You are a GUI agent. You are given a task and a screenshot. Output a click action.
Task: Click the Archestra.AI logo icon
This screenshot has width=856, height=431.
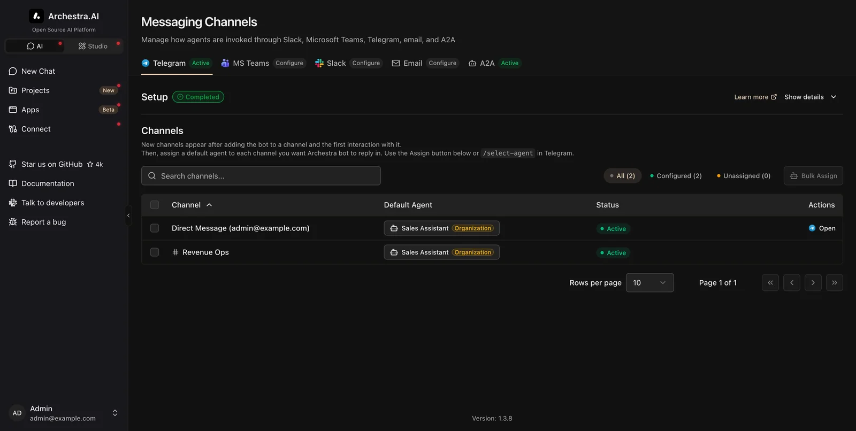click(36, 16)
